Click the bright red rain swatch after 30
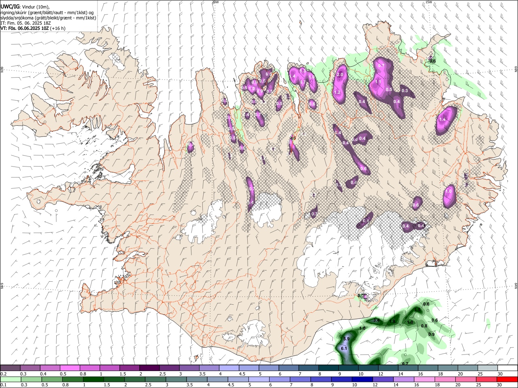 point(507,380)
